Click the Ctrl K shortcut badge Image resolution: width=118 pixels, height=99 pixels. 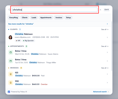point(107,10)
